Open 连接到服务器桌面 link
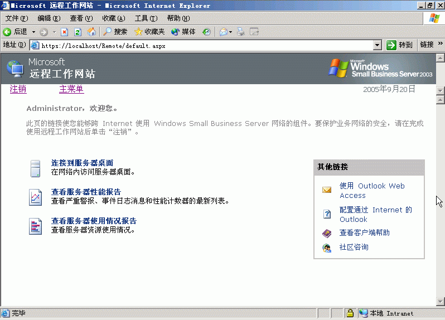The image size is (445, 320). coord(82,163)
